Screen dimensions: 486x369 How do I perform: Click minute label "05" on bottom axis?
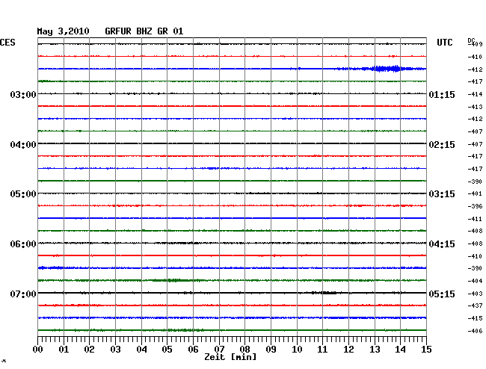(x=167, y=350)
